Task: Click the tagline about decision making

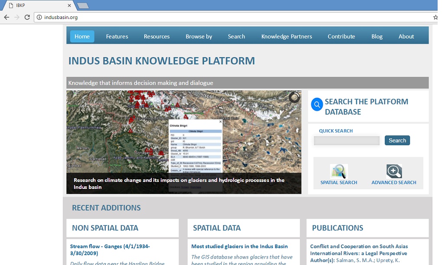Action: [141, 83]
